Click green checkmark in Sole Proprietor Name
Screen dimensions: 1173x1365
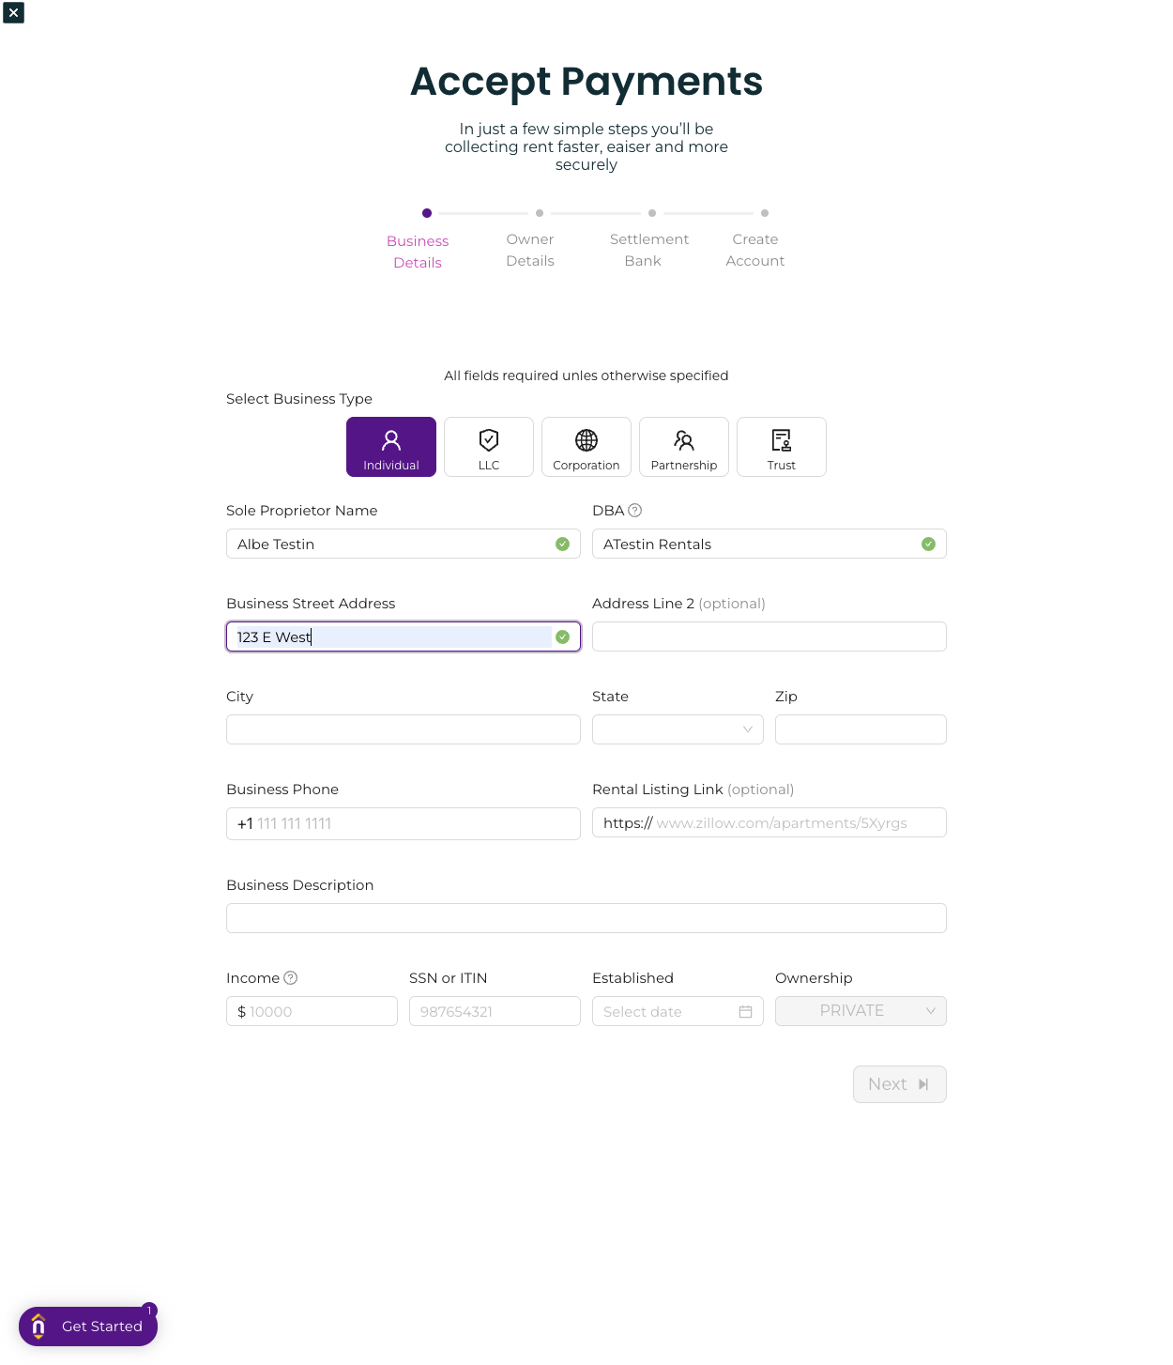562,544
